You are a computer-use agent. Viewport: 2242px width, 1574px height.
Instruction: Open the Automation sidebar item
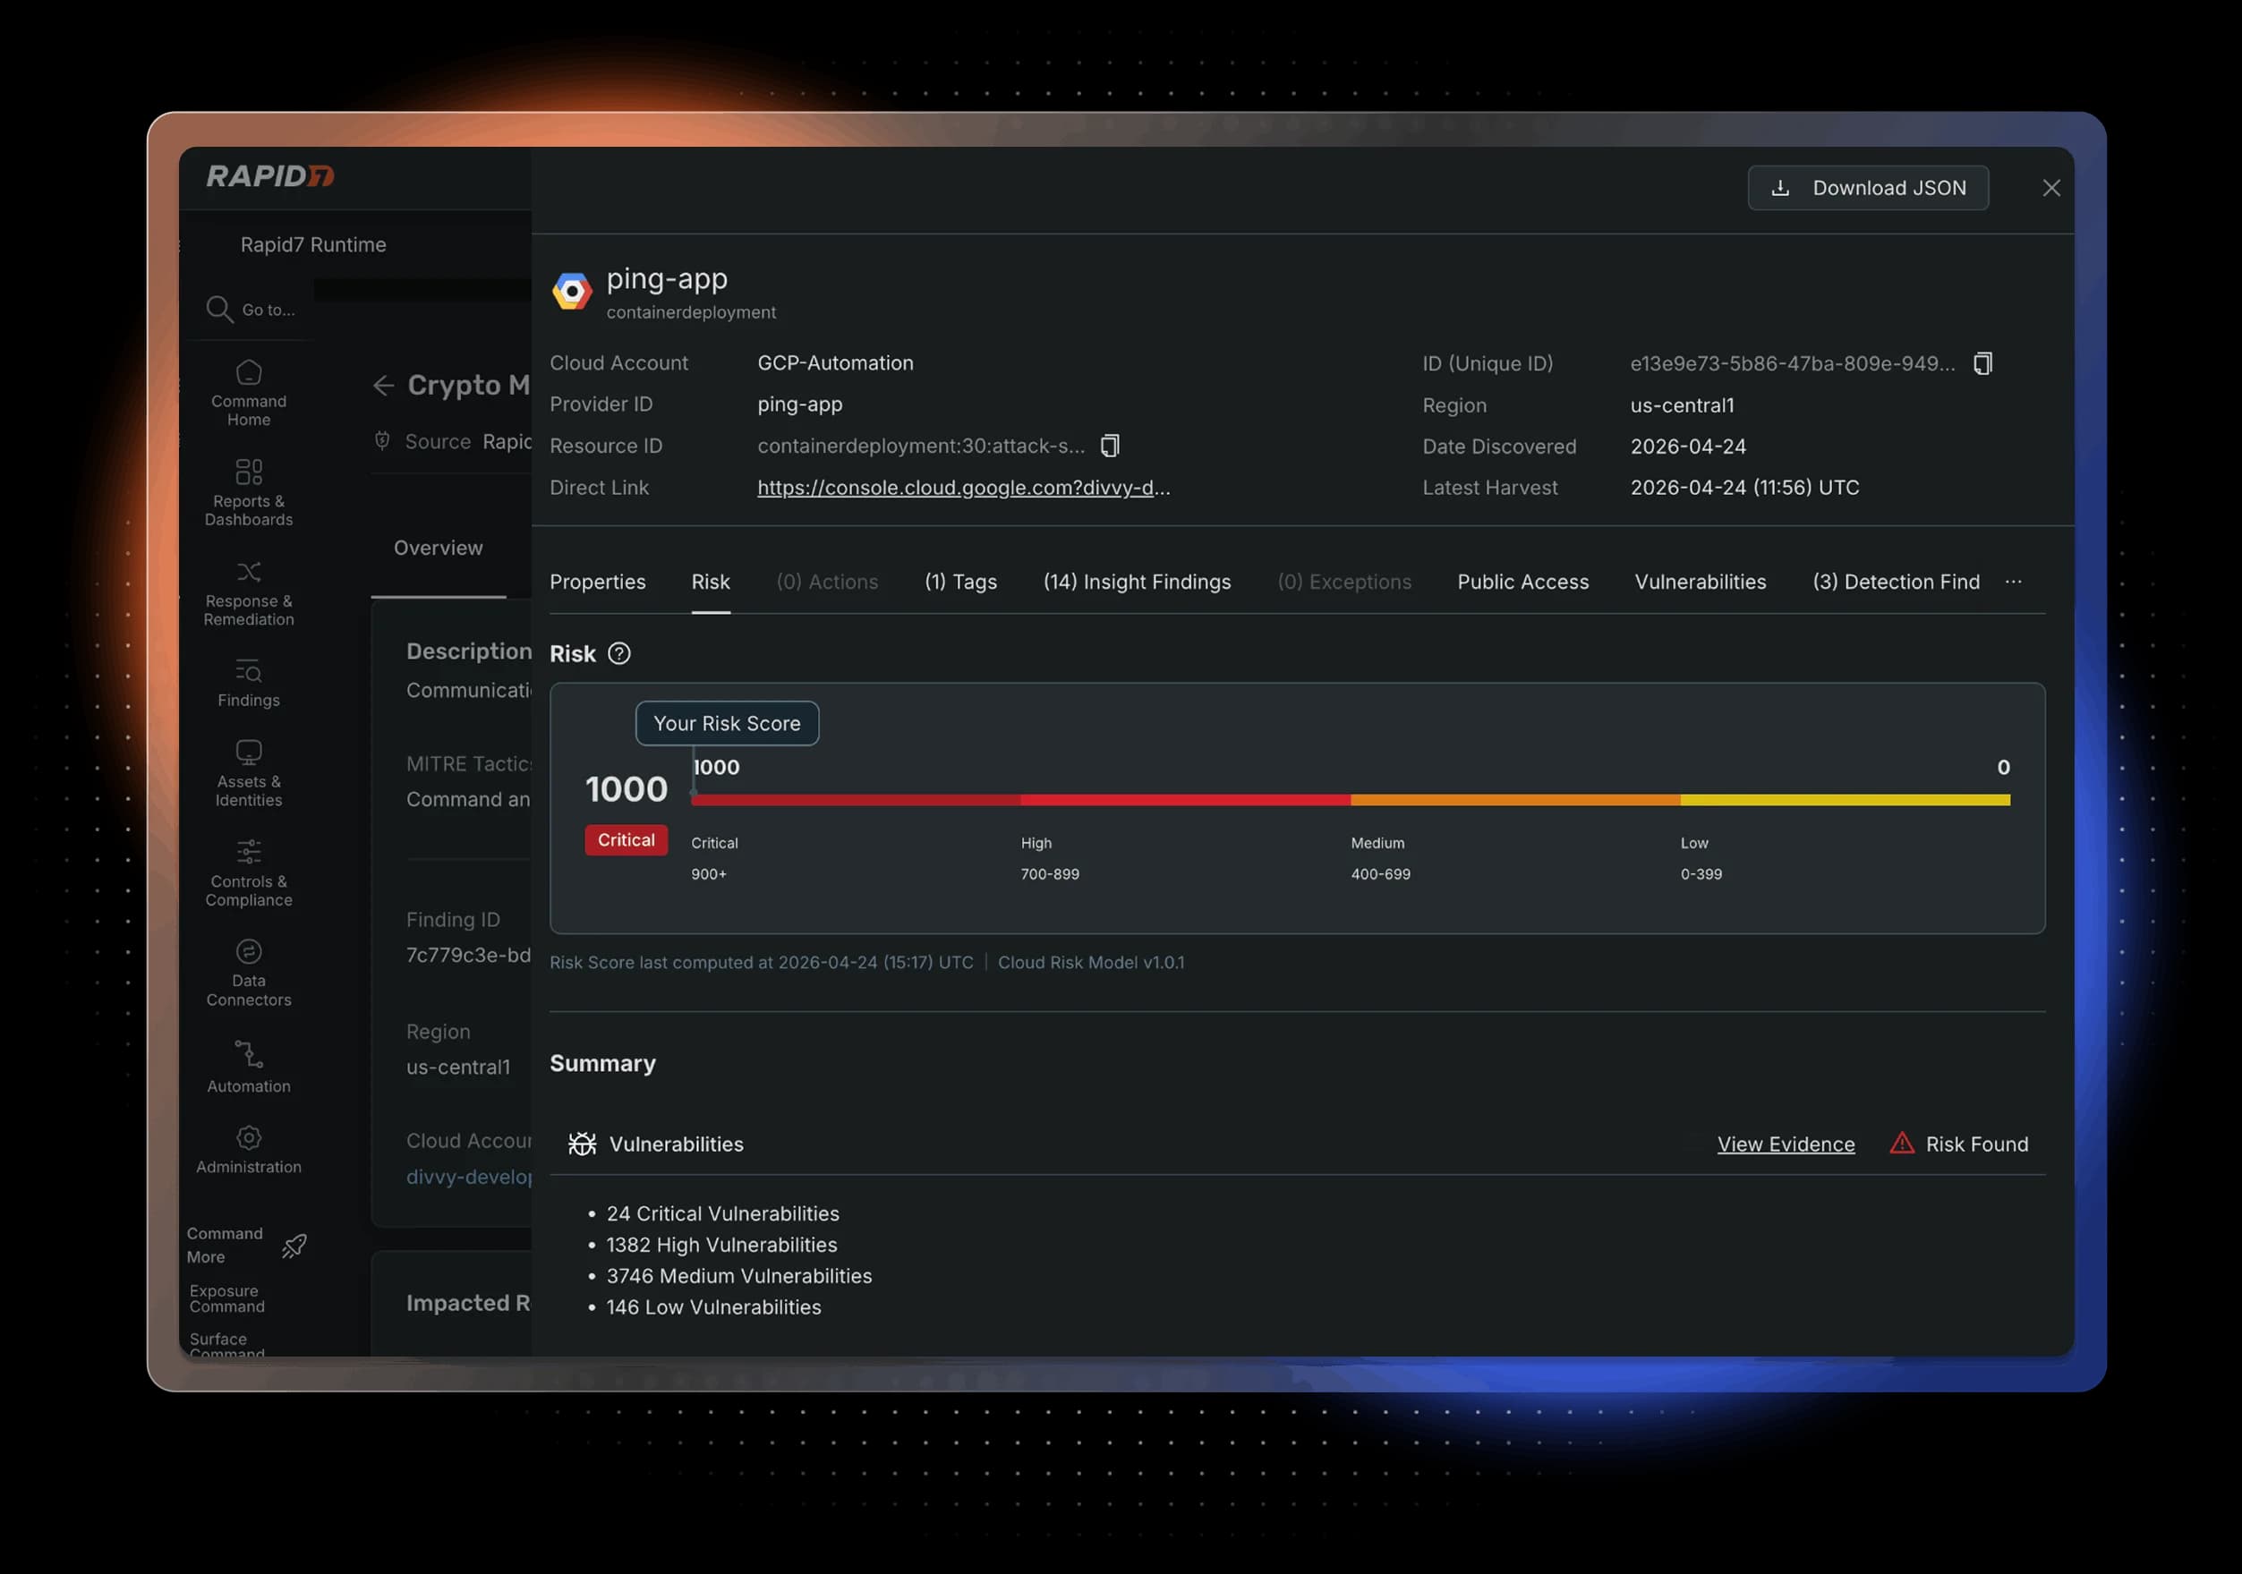248,1068
